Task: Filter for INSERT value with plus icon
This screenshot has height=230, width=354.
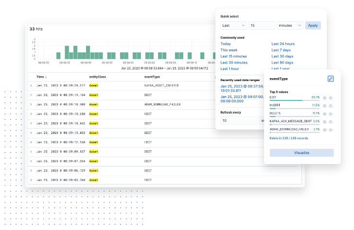Action: tap(325, 106)
